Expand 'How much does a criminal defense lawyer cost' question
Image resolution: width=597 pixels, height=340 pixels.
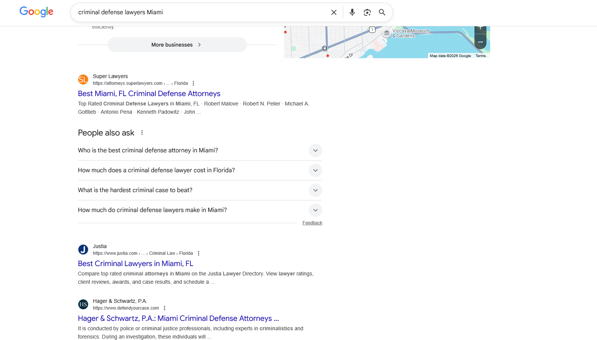point(200,170)
